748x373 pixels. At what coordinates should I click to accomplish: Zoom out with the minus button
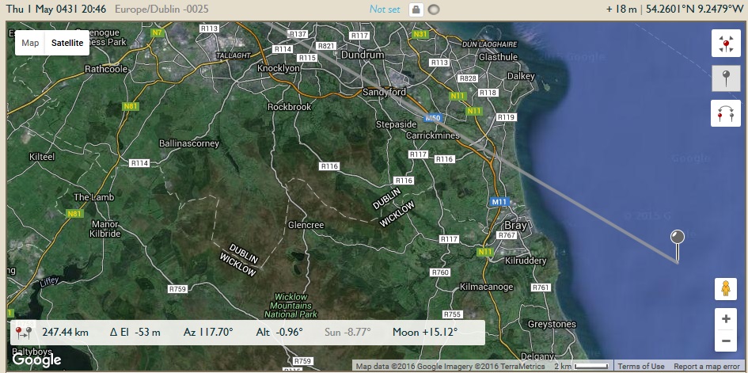[725, 342]
